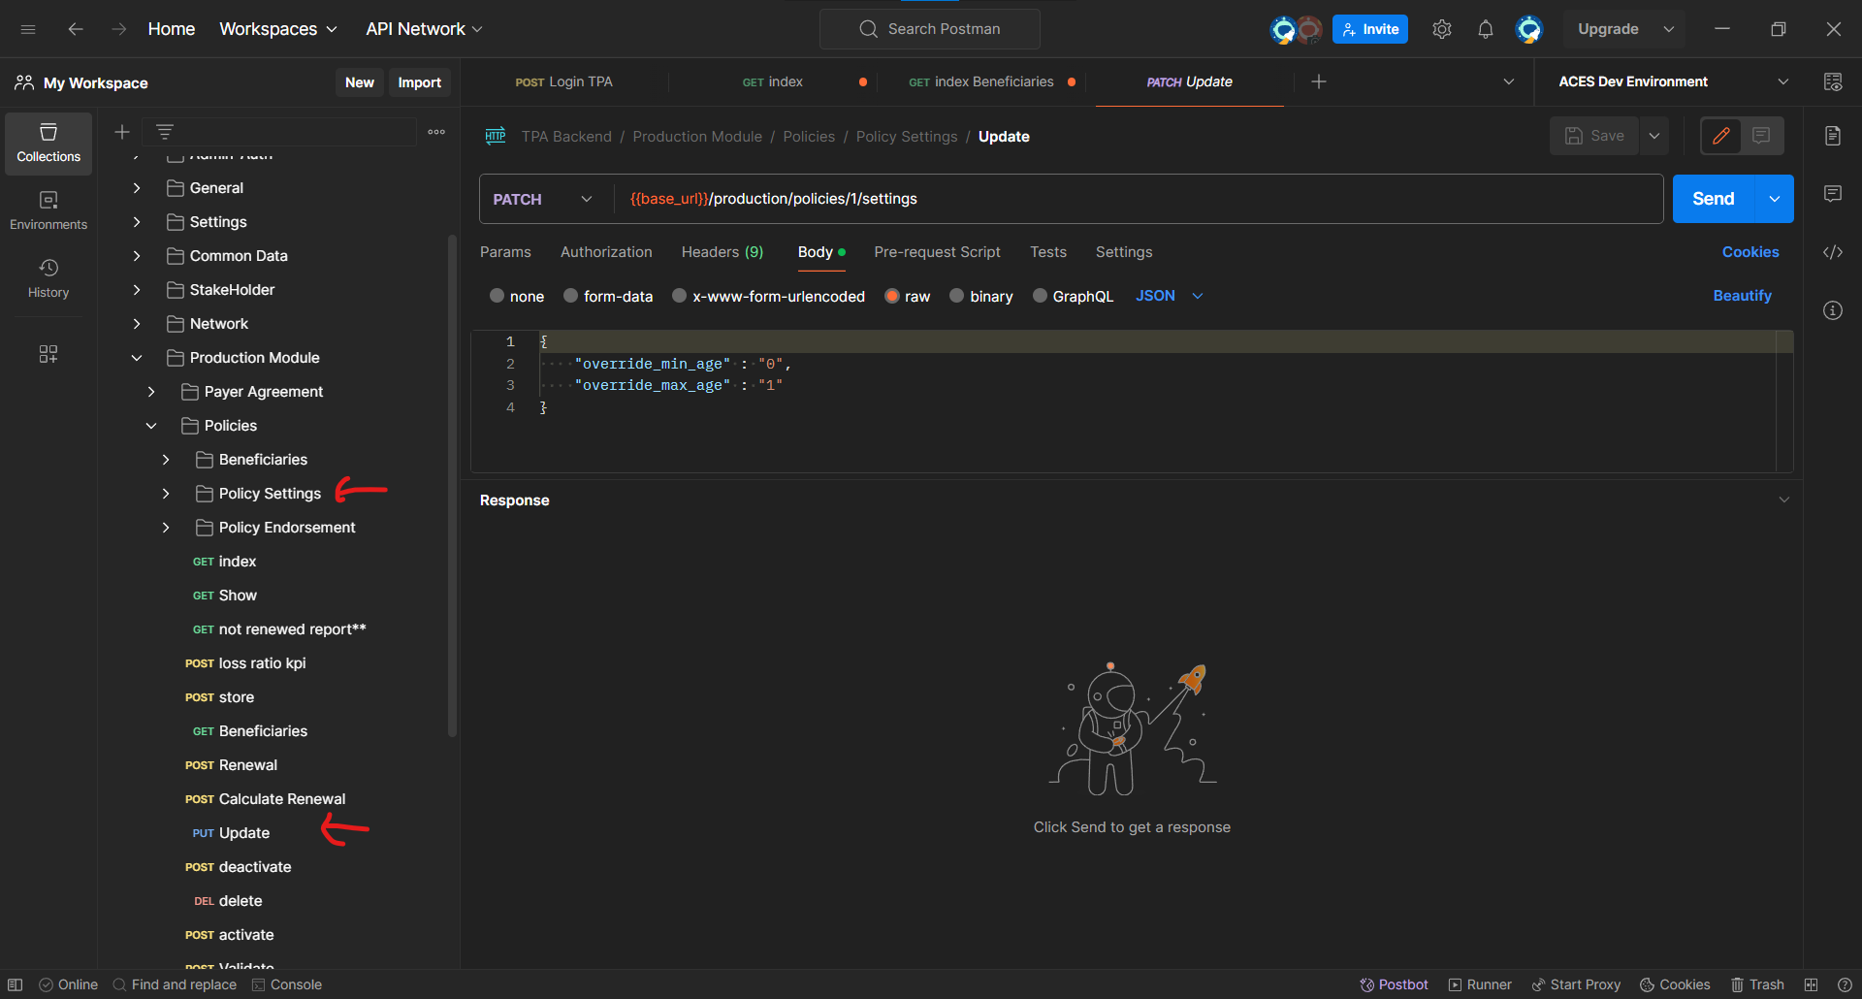Viewport: 1862px width, 999px height.
Task: Open Postman settings gear icon
Action: pyautogui.click(x=1441, y=29)
